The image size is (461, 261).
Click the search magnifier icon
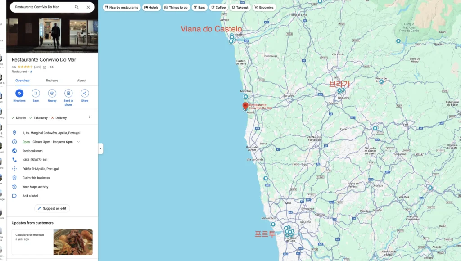(x=77, y=7)
